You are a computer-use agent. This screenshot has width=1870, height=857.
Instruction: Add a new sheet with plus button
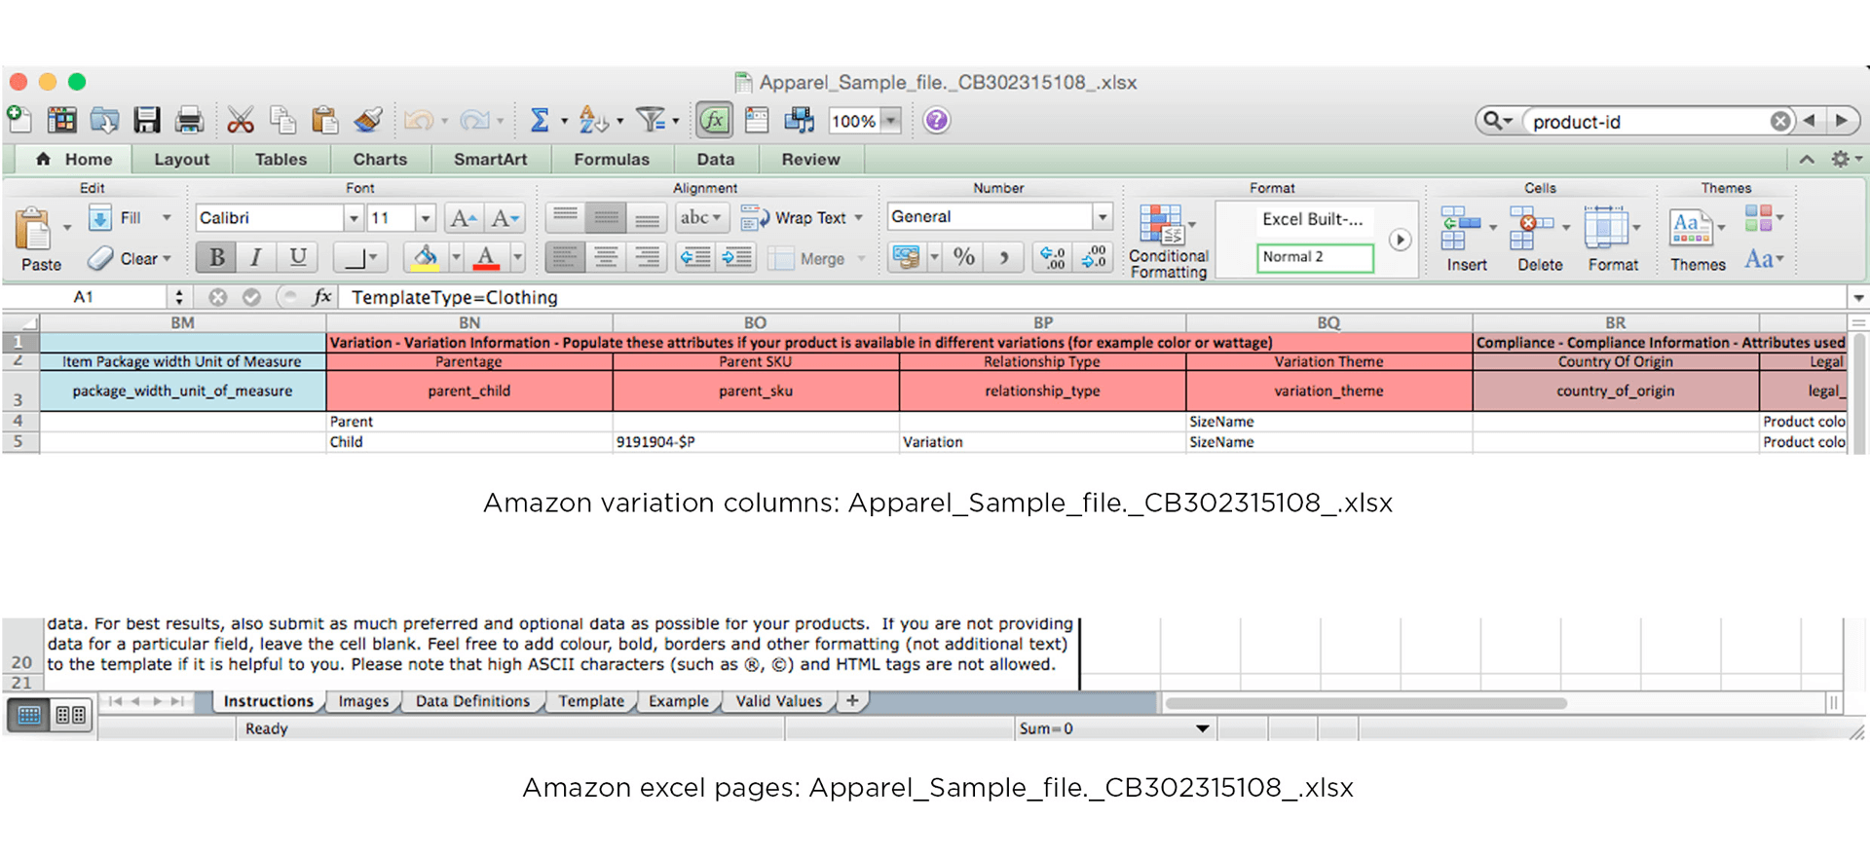tap(852, 701)
